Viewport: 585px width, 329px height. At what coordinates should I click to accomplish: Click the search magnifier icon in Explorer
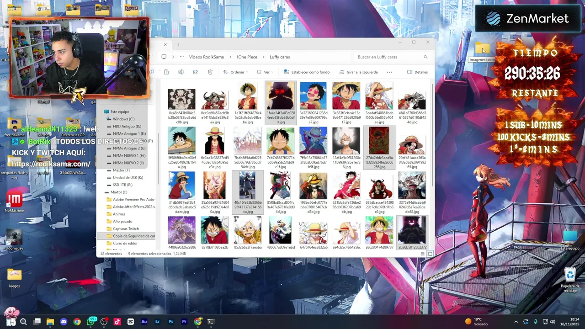point(425,57)
